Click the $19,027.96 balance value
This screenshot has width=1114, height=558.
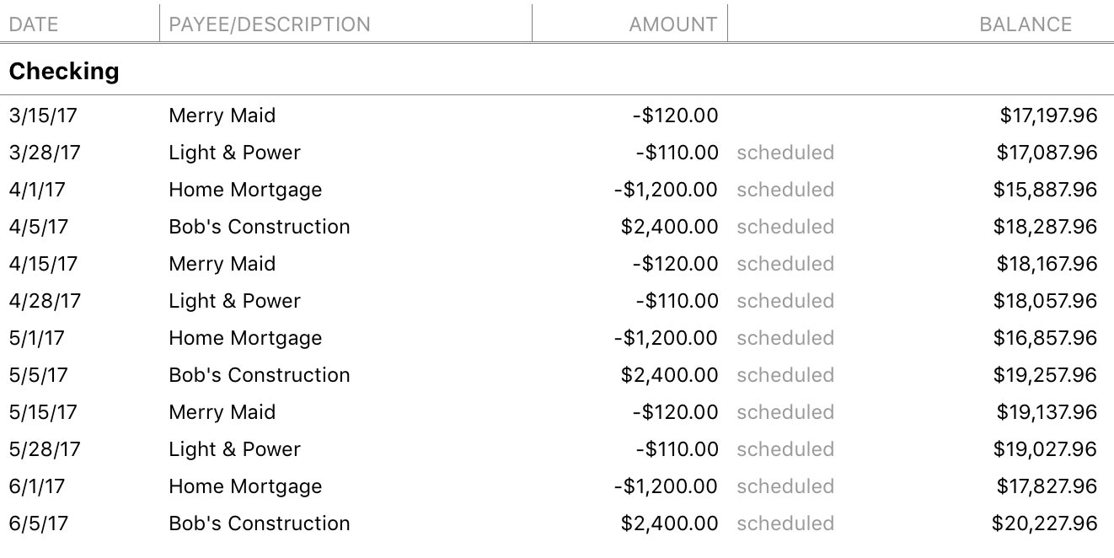coord(1045,449)
